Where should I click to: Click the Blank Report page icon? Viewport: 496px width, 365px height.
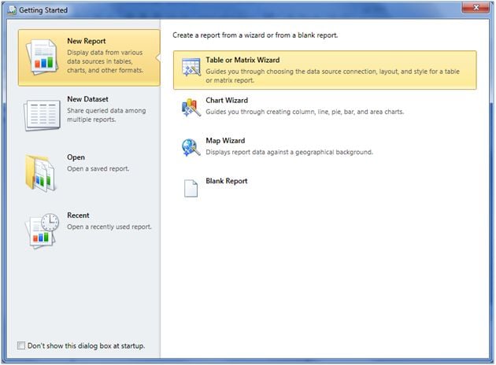(191, 188)
